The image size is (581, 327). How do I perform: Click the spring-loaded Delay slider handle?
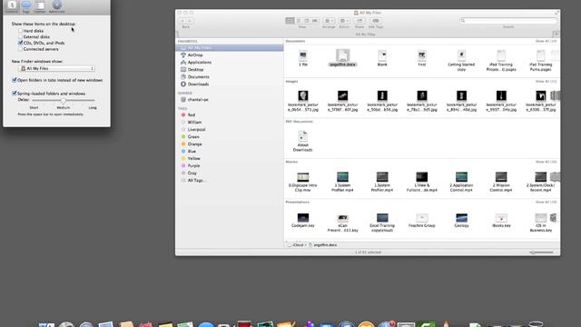pos(64,101)
